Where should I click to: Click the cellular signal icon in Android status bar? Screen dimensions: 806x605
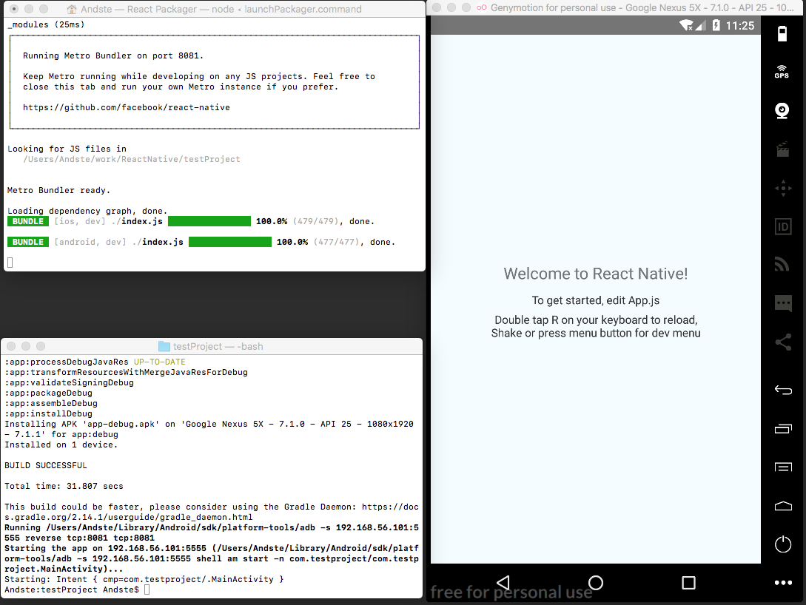(x=700, y=25)
